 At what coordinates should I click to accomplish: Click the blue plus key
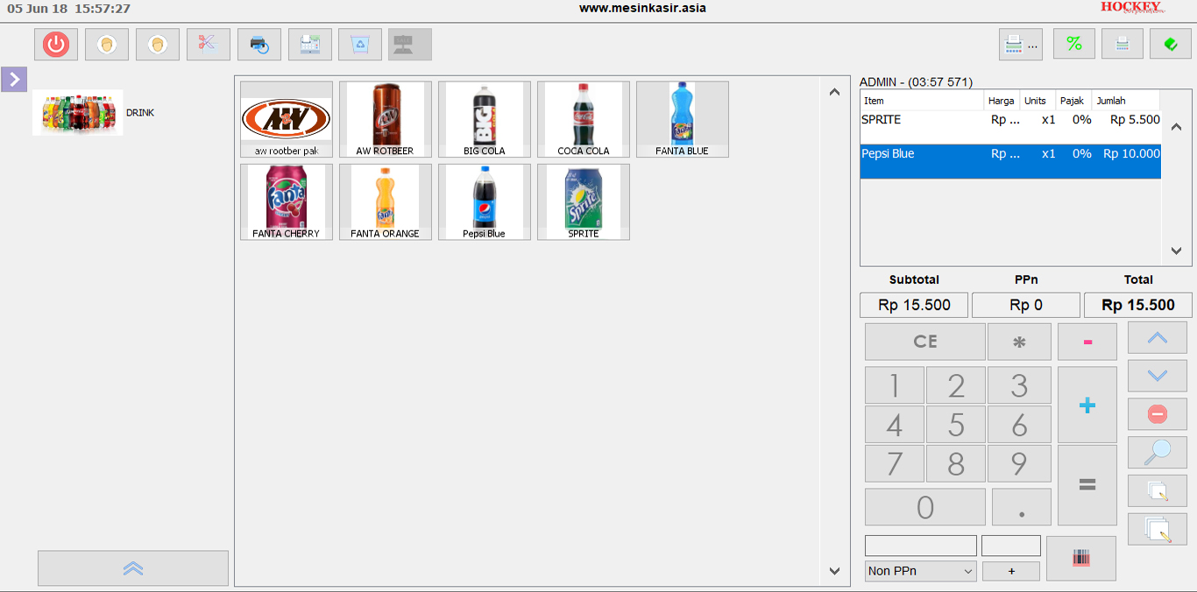[x=1087, y=405]
